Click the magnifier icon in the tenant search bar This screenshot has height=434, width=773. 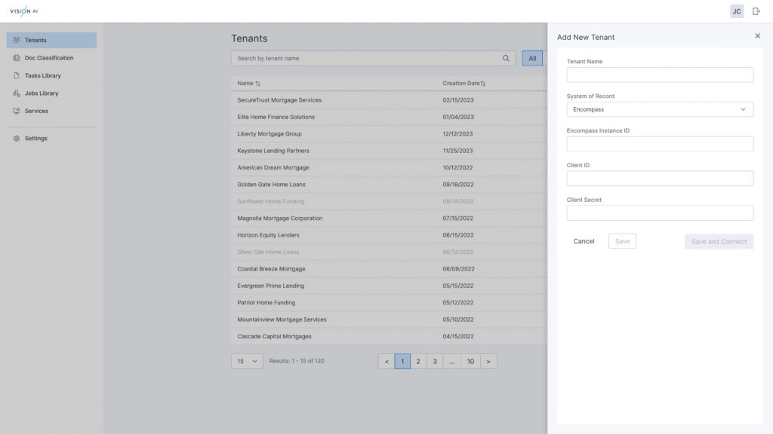tap(506, 57)
